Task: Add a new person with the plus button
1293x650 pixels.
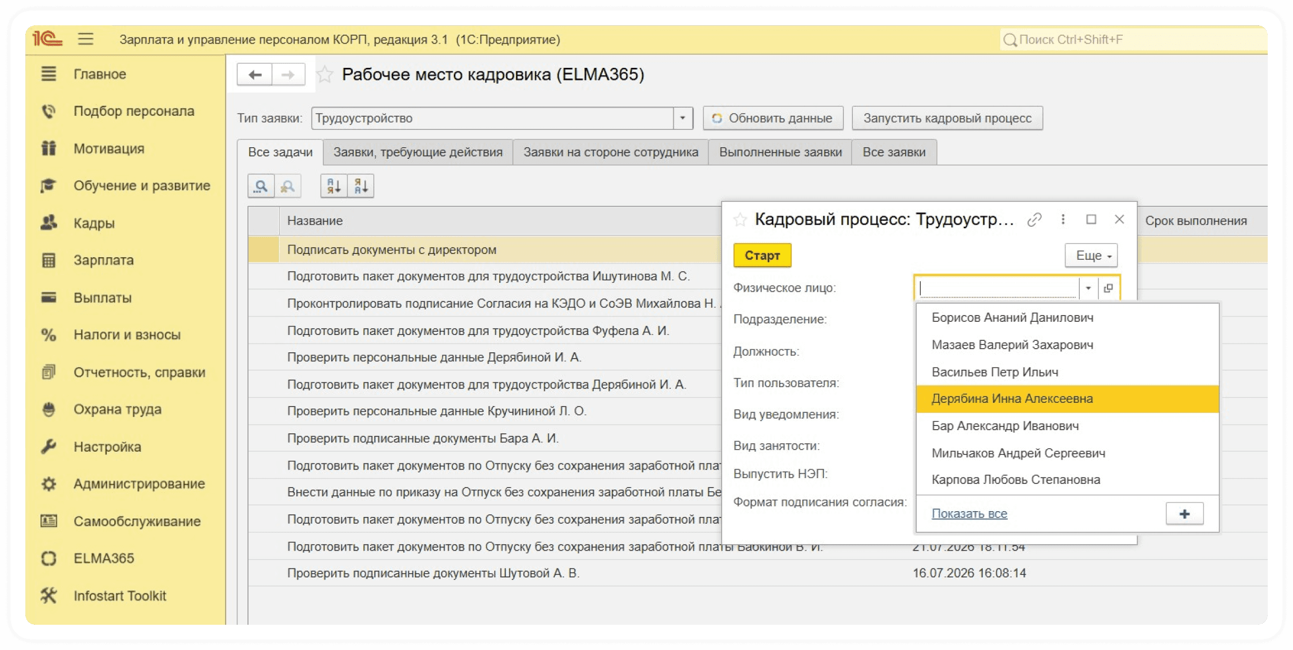Action: [x=1185, y=514]
